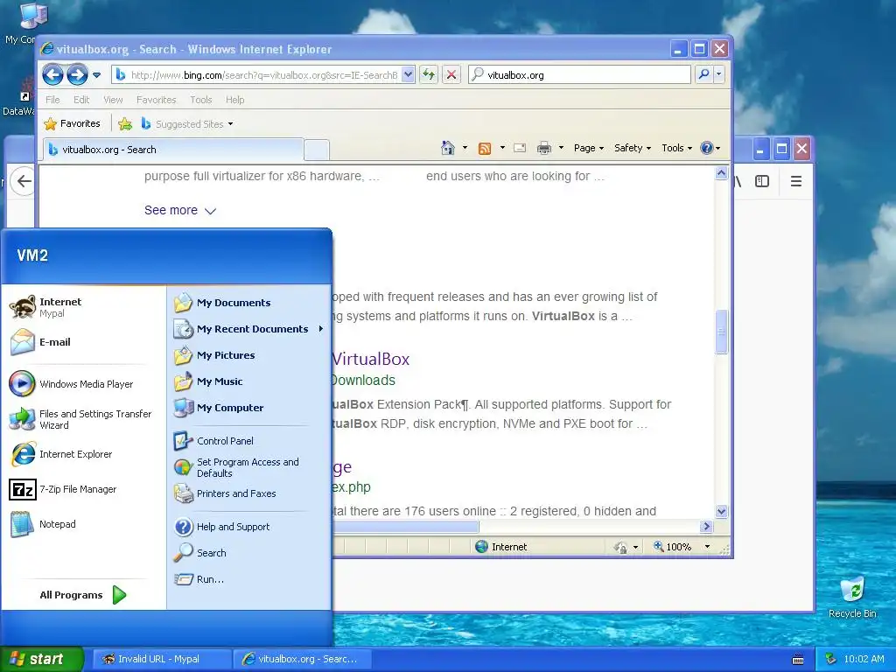Click the Read Mail icon

(x=520, y=148)
